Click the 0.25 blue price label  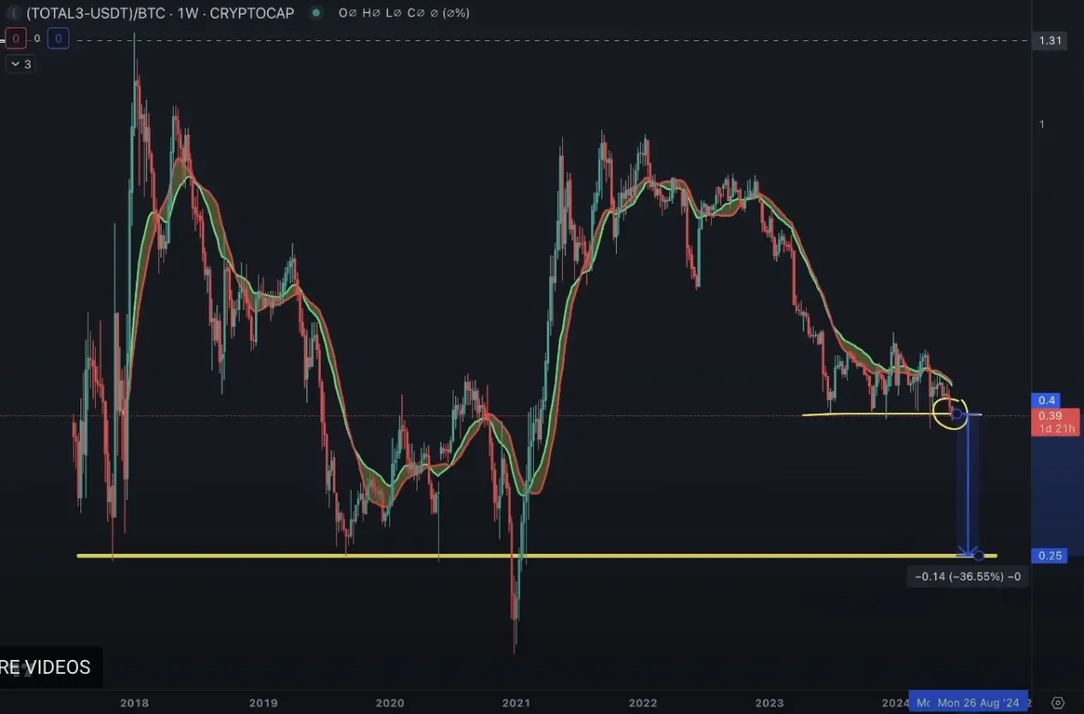tap(1051, 556)
